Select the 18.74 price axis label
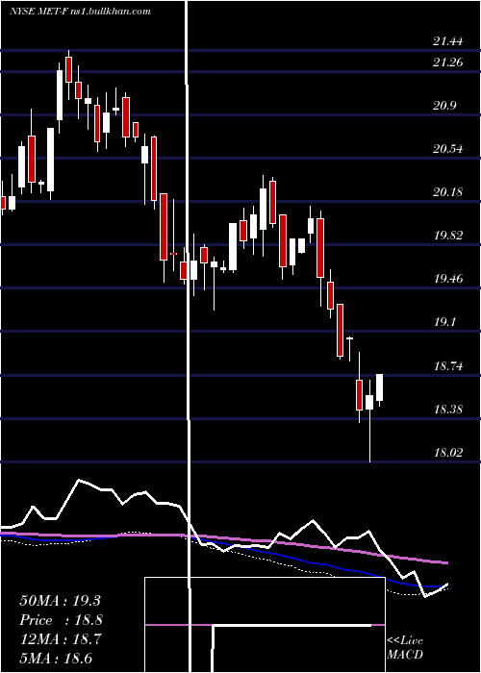481x673 pixels. point(448,366)
